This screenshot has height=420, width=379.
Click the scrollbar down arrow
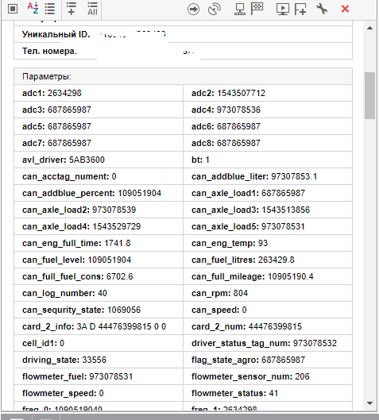pyautogui.click(x=370, y=403)
